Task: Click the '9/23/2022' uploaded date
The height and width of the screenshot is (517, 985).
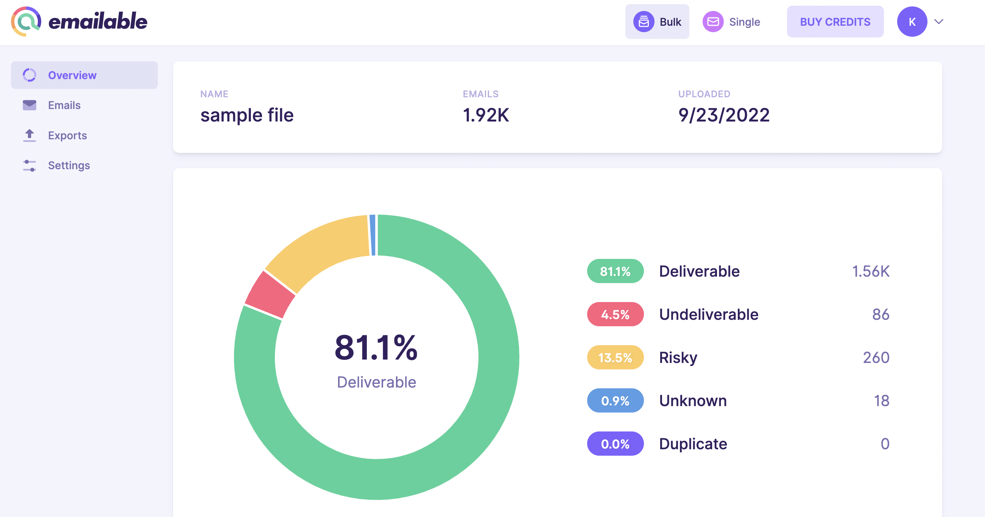Action: 723,115
